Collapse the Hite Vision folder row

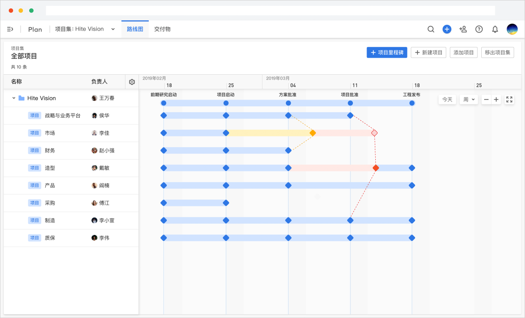[14, 98]
